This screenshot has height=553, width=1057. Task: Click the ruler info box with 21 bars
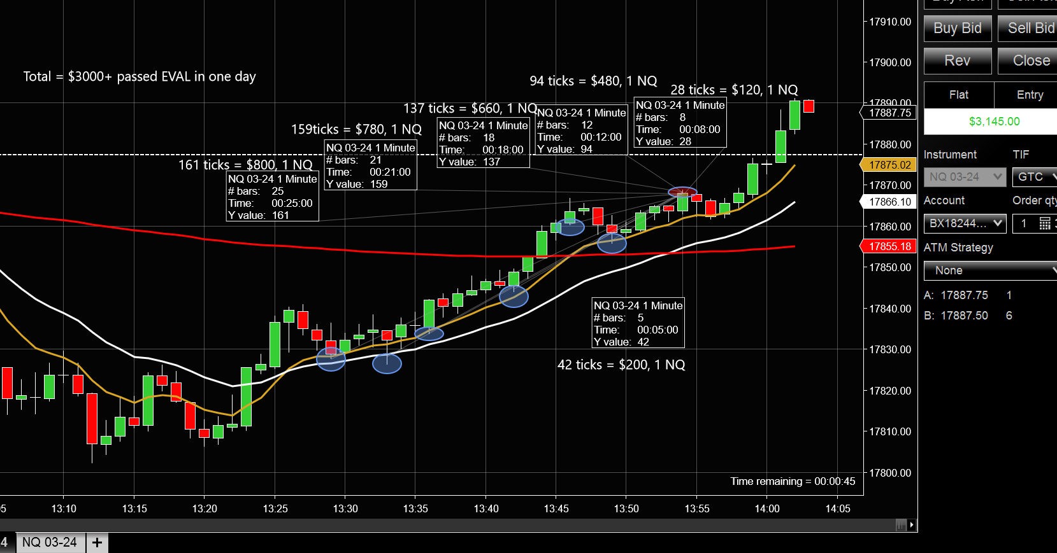coord(371,165)
